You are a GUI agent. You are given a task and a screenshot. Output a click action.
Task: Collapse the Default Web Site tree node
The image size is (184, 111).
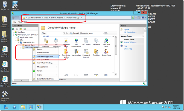point(19,43)
